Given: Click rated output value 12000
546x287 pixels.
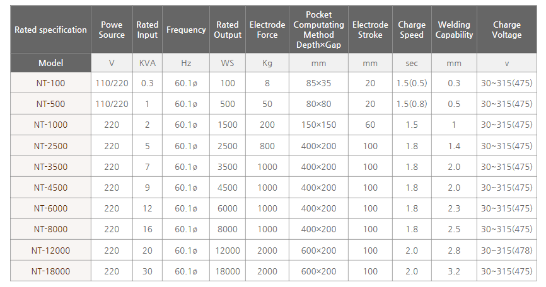Looking at the screenshot, I should coord(228,250).
